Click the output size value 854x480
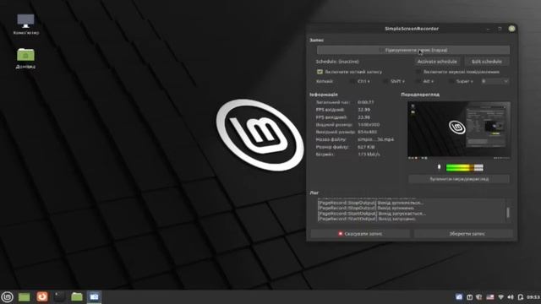This screenshot has width=541, height=304. point(367,132)
